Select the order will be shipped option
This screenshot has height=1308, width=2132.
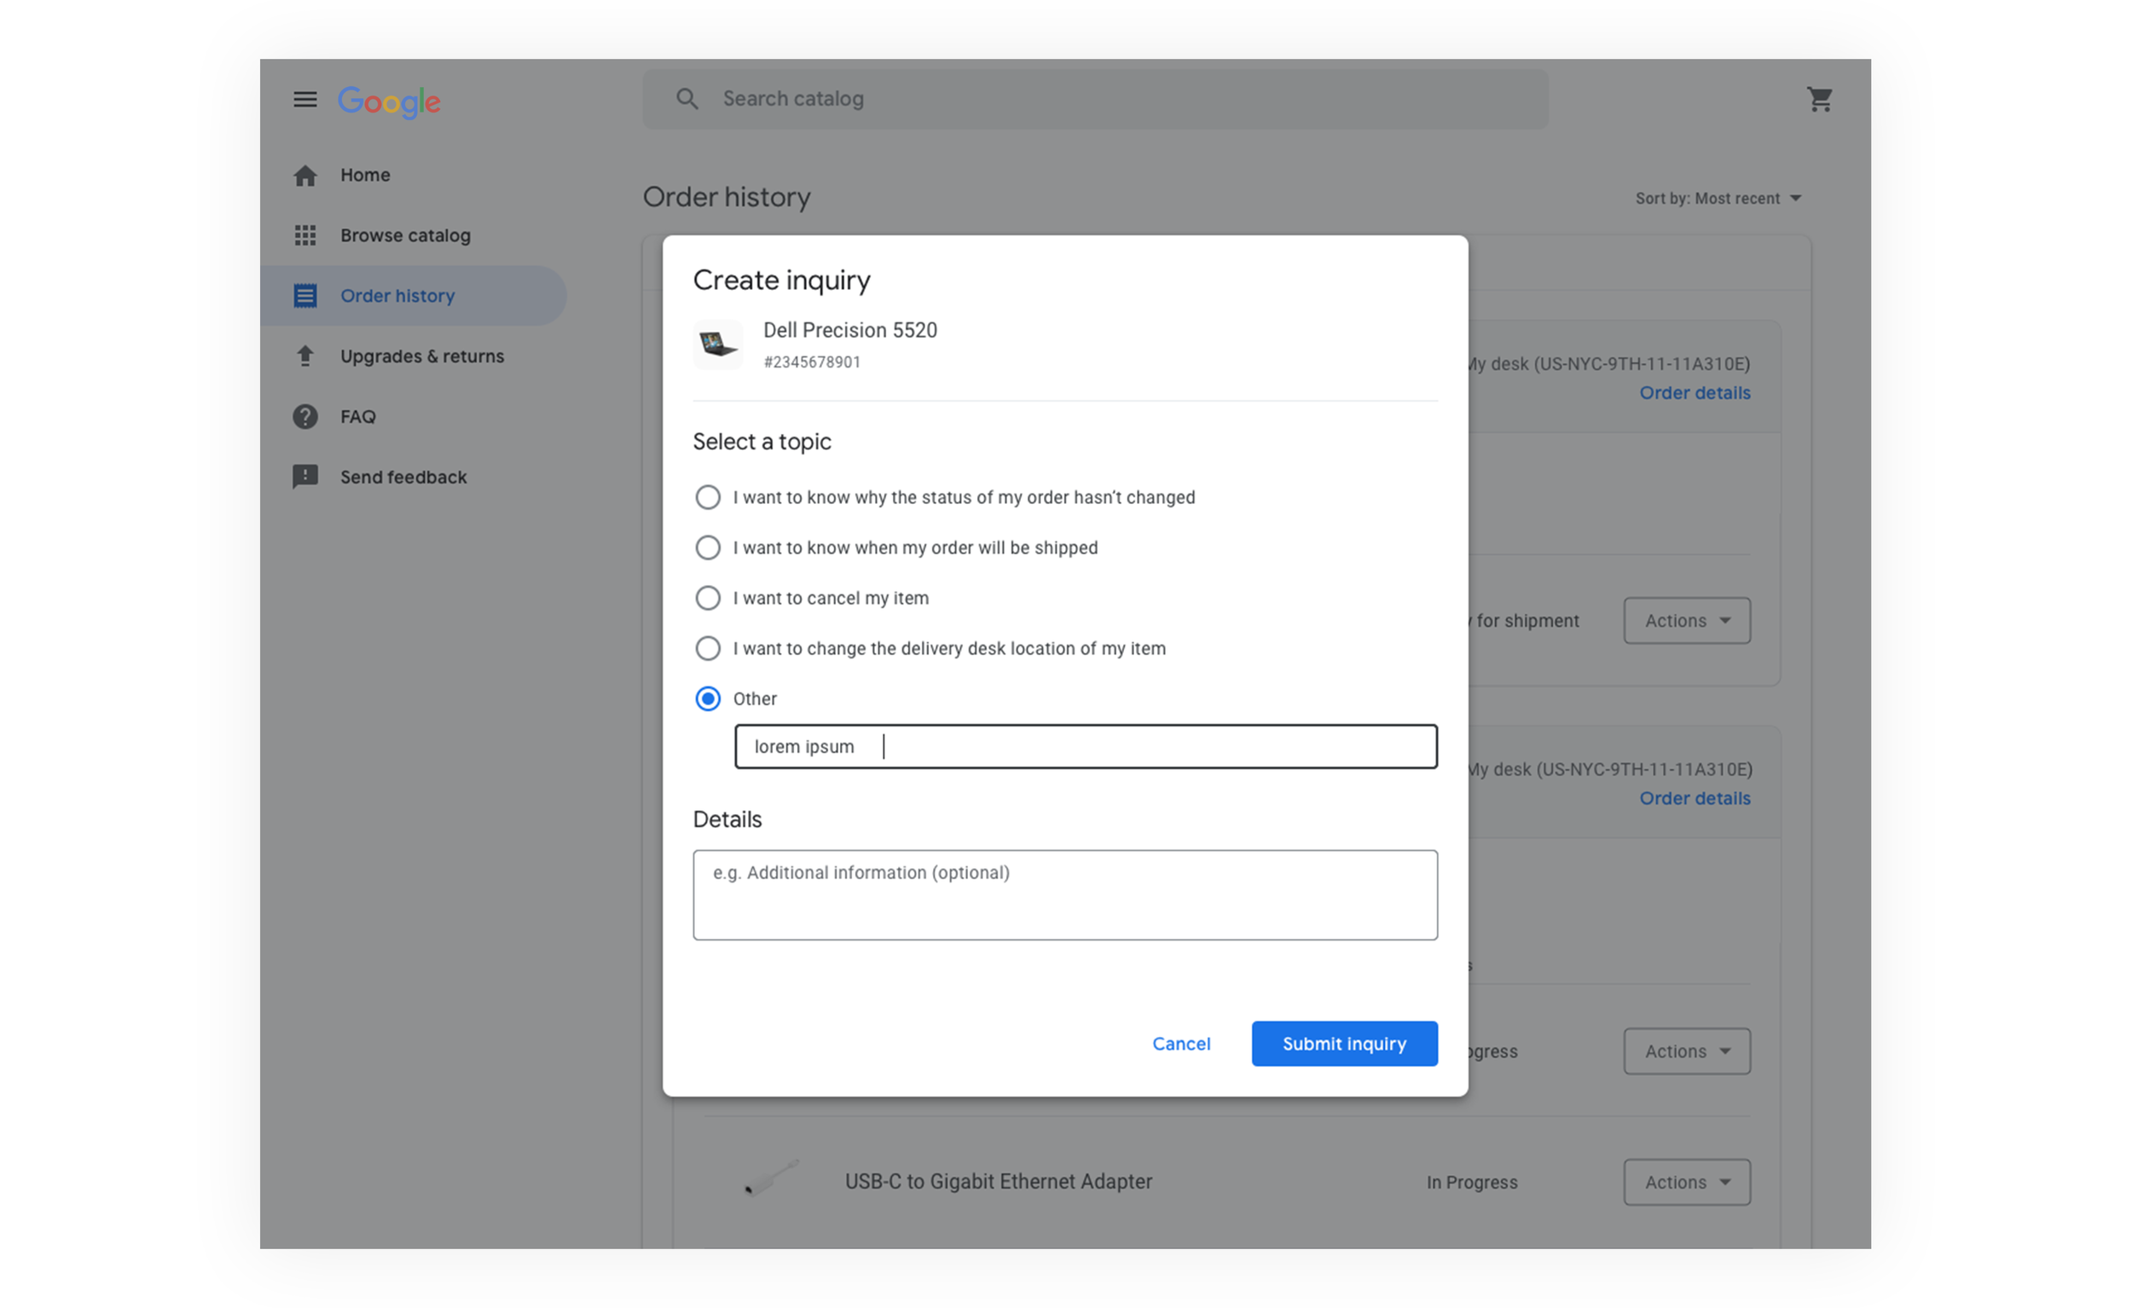coord(708,547)
